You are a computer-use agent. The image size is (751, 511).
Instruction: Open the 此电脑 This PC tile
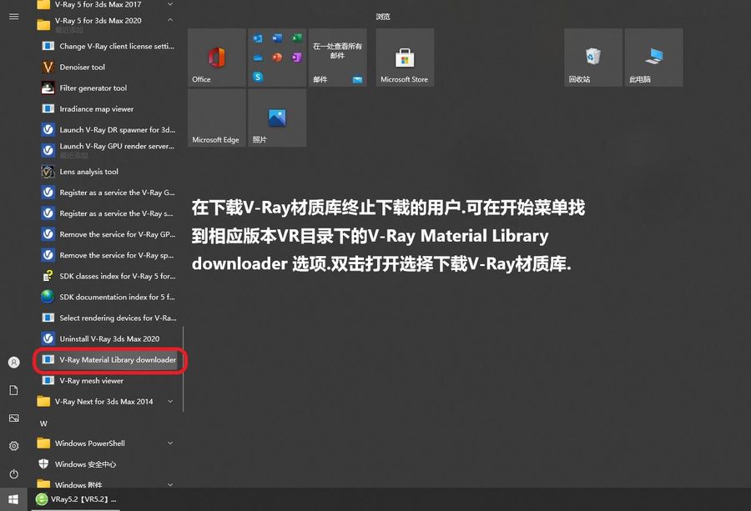coord(653,58)
